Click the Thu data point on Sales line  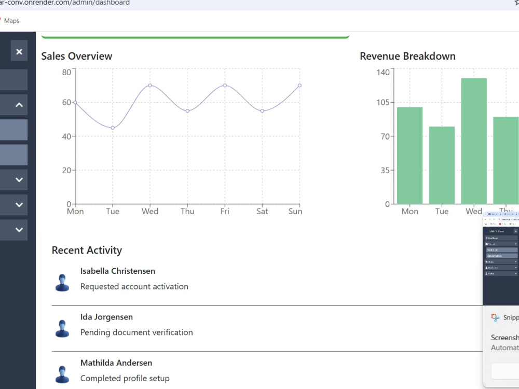[187, 111]
